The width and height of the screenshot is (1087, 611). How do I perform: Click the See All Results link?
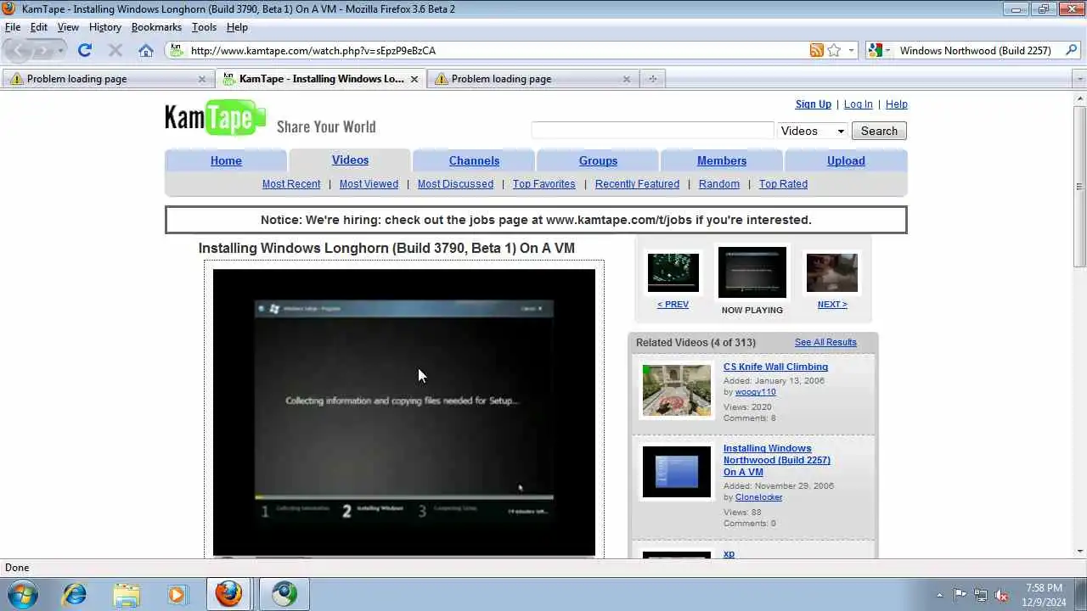(825, 342)
